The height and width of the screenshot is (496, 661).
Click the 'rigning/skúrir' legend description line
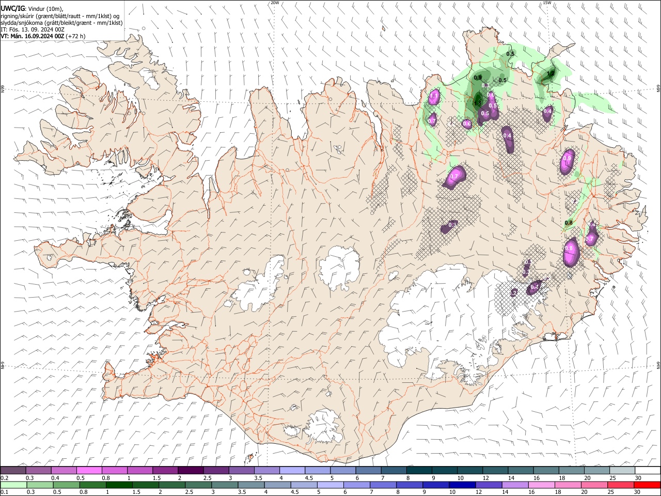[x=60, y=16]
